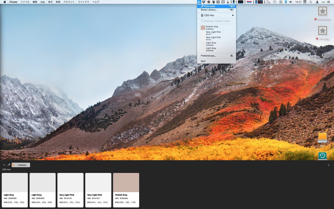Open the Apple menu
This screenshot has height=209, width=334.
click(x=4, y=2)
